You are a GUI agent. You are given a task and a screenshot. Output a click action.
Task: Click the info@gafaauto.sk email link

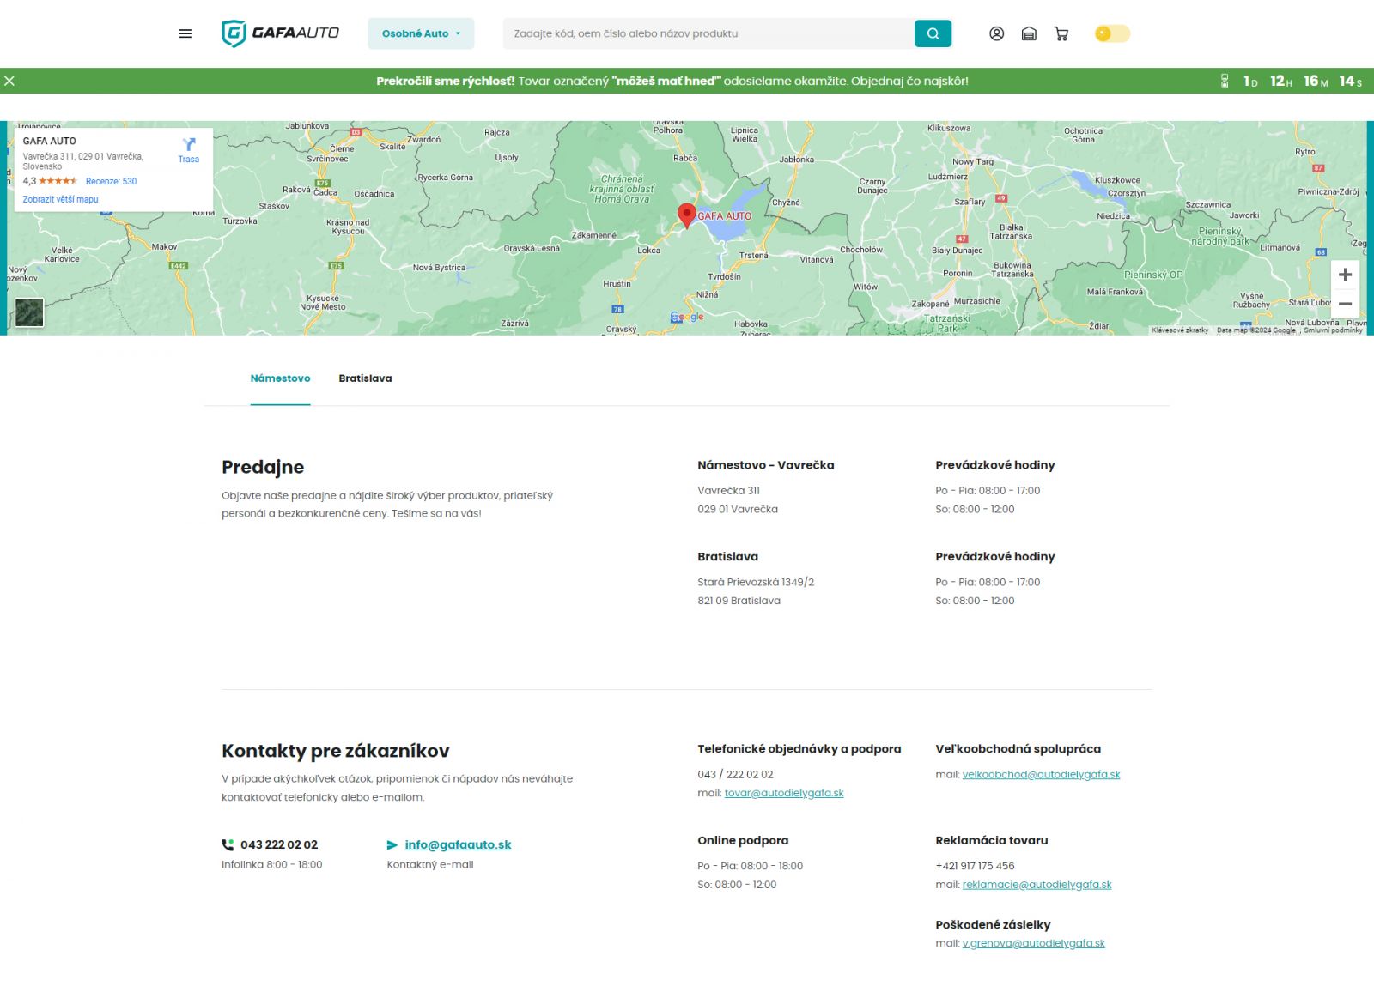pos(458,844)
